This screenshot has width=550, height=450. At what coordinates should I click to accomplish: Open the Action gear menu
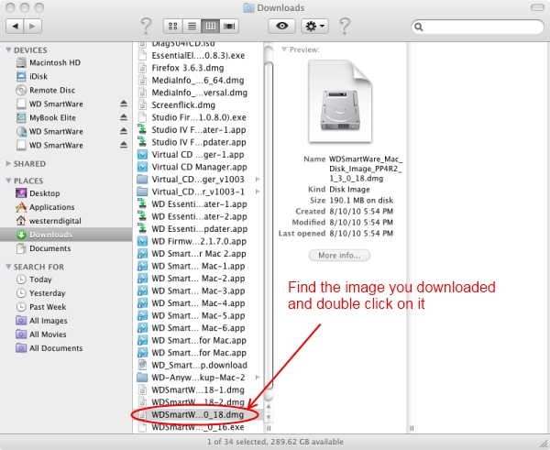[x=314, y=26]
